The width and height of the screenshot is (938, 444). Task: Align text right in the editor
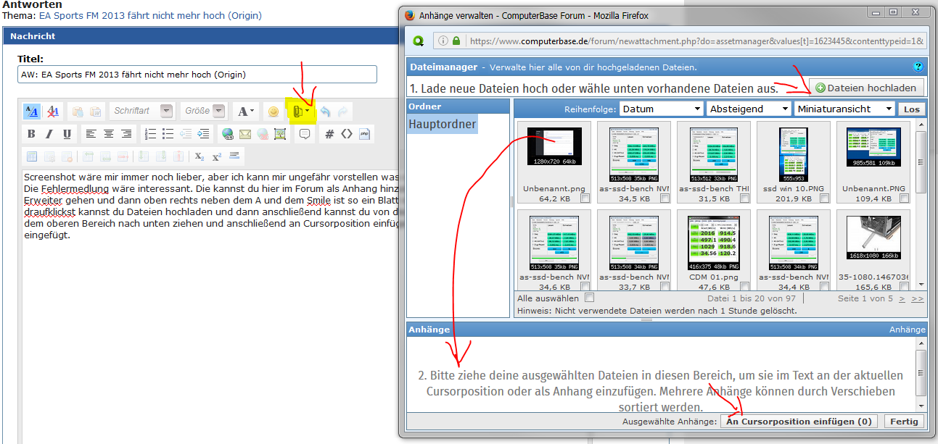pyautogui.click(x=127, y=134)
